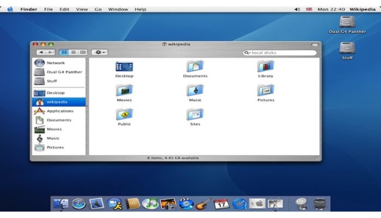Open the File menu

pyautogui.click(x=48, y=9)
